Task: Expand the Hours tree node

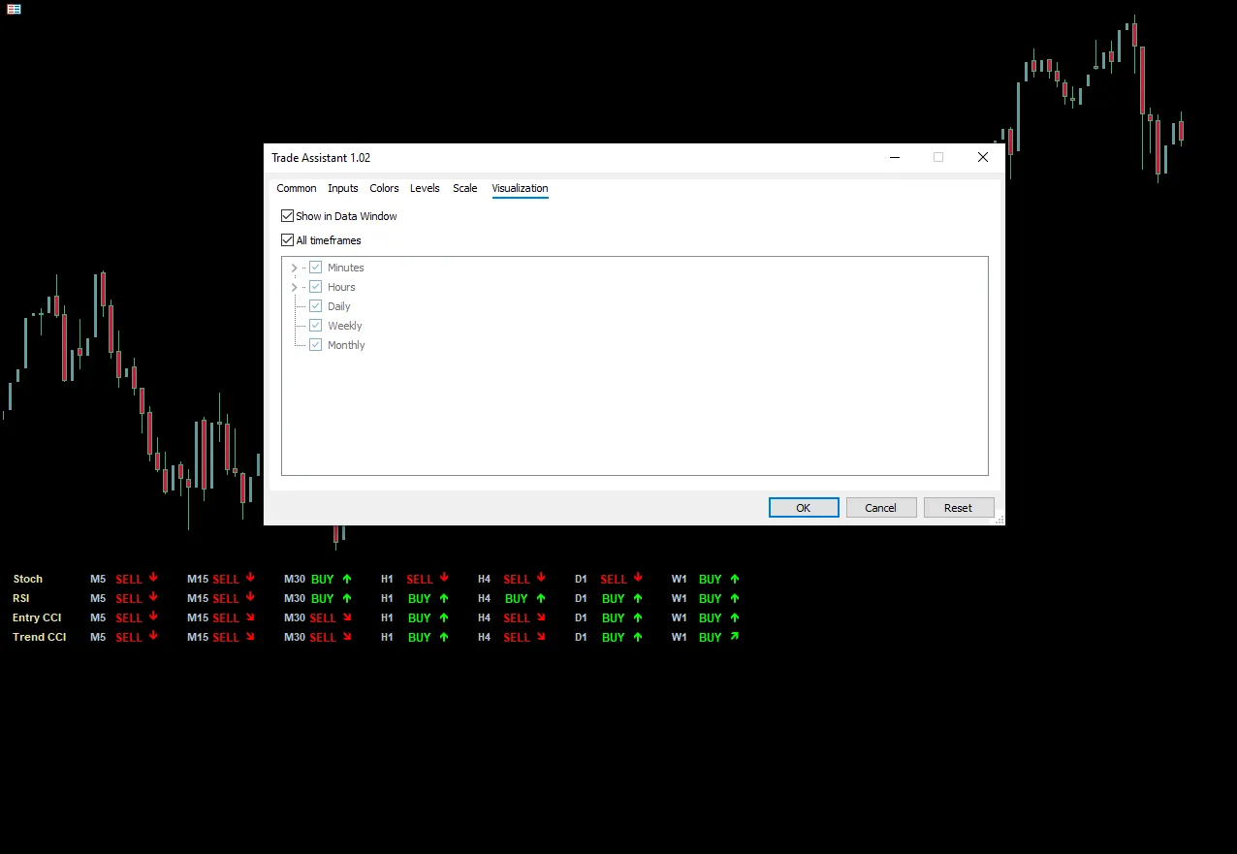Action: point(294,287)
